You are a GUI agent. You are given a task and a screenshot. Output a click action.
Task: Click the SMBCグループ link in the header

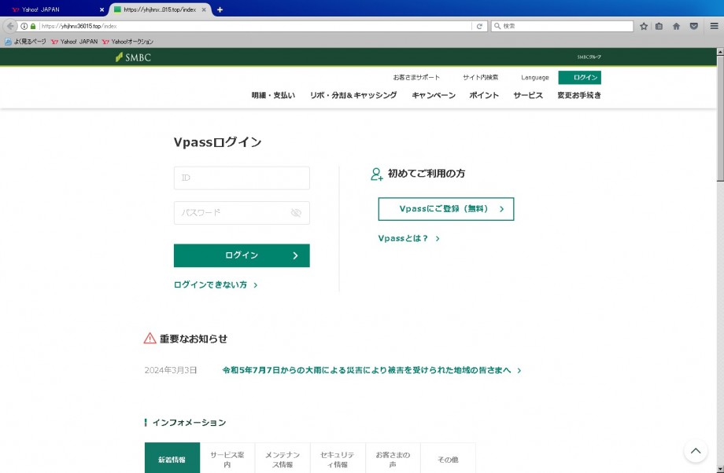pos(589,57)
